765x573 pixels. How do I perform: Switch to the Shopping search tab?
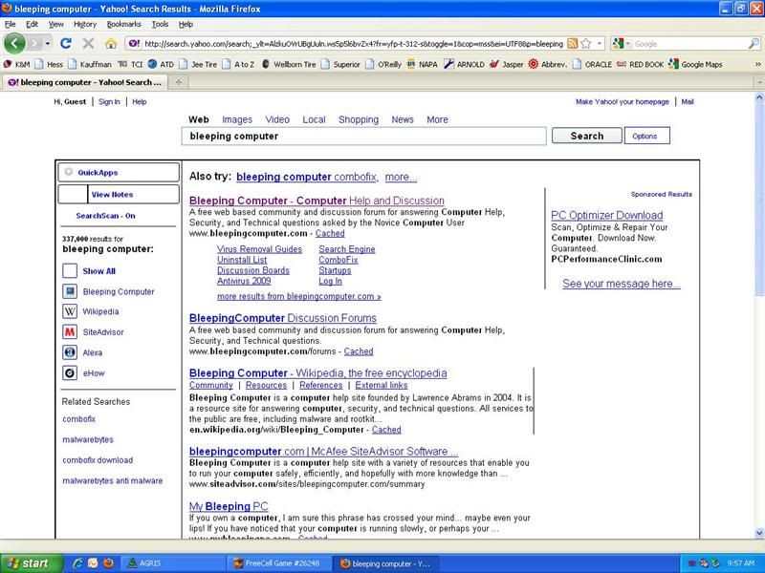coord(359,119)
